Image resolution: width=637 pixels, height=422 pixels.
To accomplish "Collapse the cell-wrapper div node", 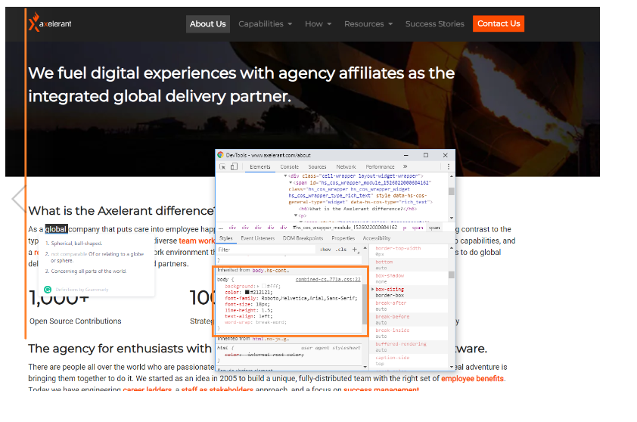I will [x=284, y=175].
